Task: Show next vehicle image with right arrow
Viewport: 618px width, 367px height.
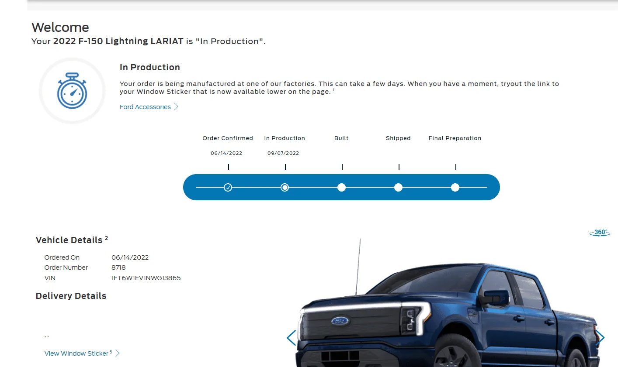Action: pyautogui.click(x=600, y=337)
